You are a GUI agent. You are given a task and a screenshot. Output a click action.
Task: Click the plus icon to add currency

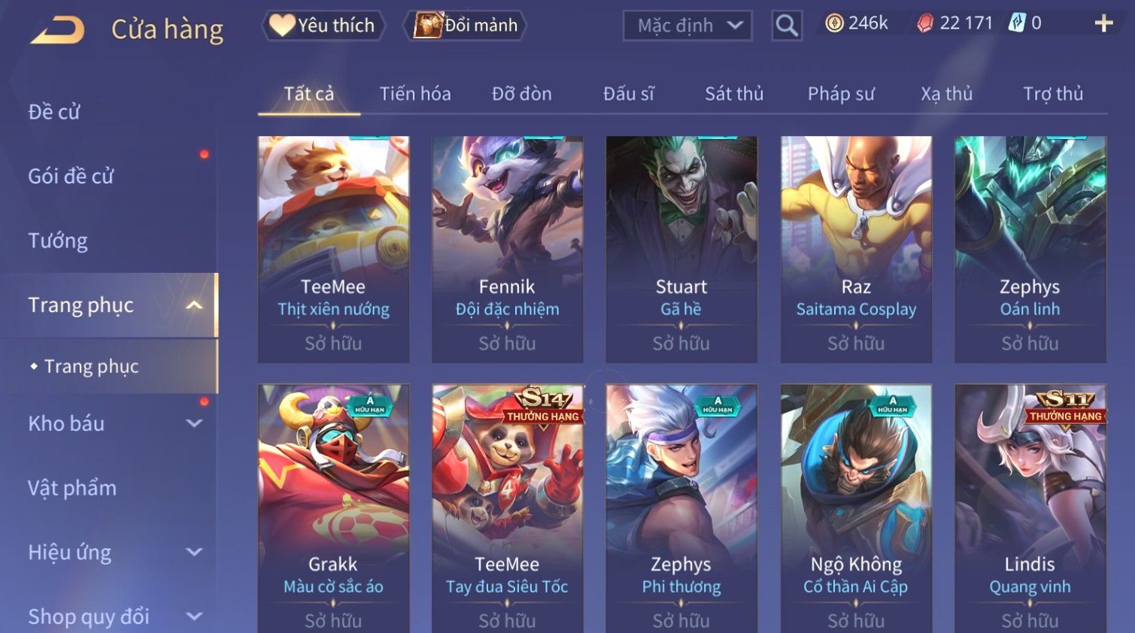click(x=1103, y=23)
